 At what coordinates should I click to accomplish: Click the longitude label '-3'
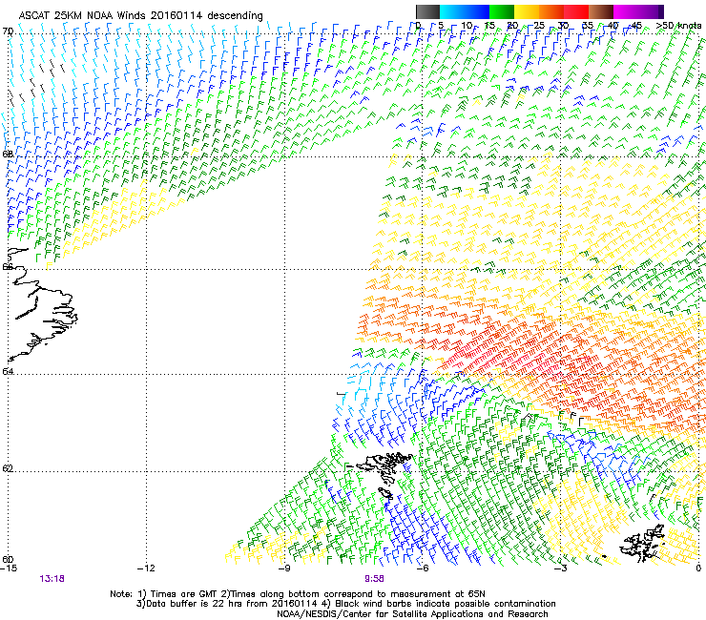point(560,568)
